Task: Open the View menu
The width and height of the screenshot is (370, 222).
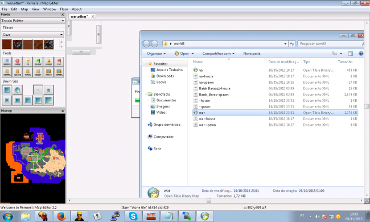Action: click(x=36, y=9)
